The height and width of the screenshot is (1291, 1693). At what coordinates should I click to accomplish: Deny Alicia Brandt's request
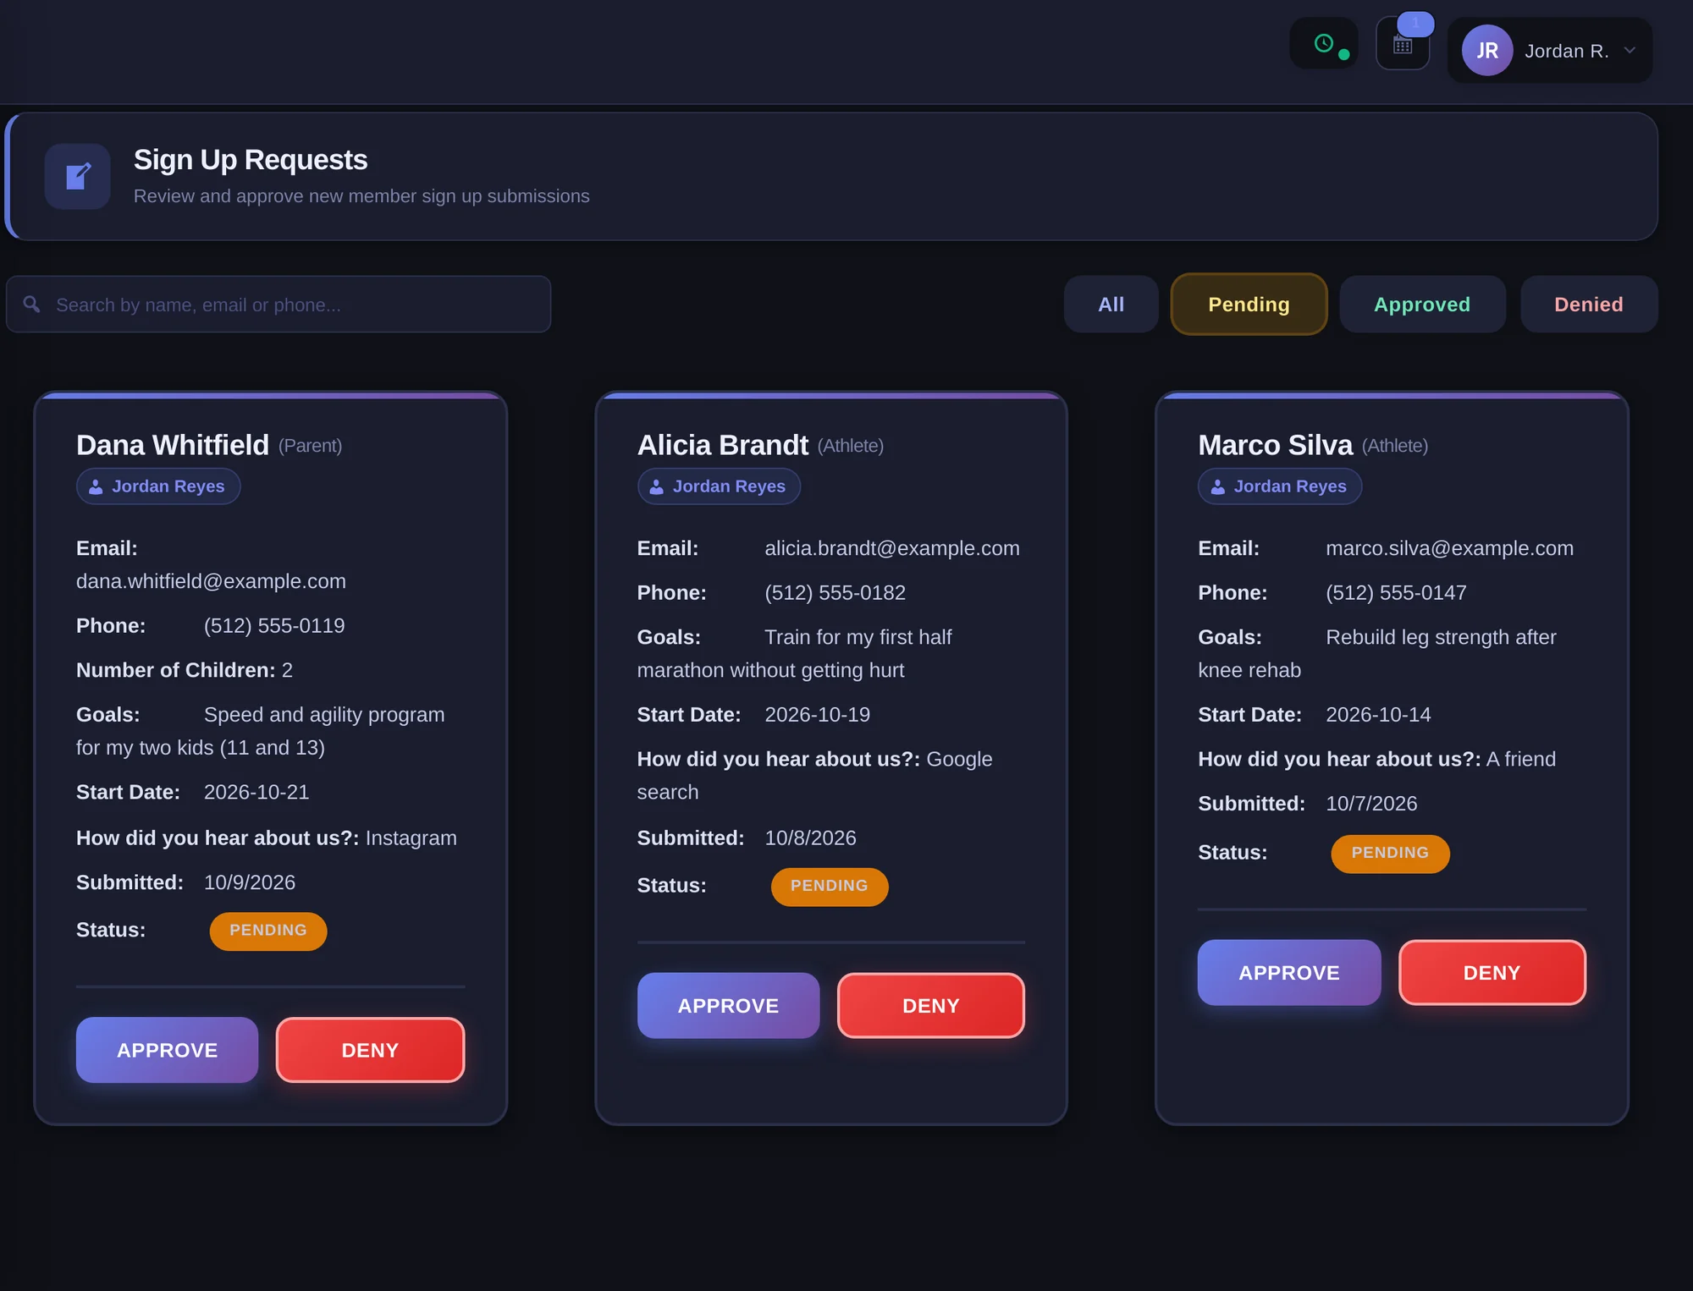tap(930, 1006)
